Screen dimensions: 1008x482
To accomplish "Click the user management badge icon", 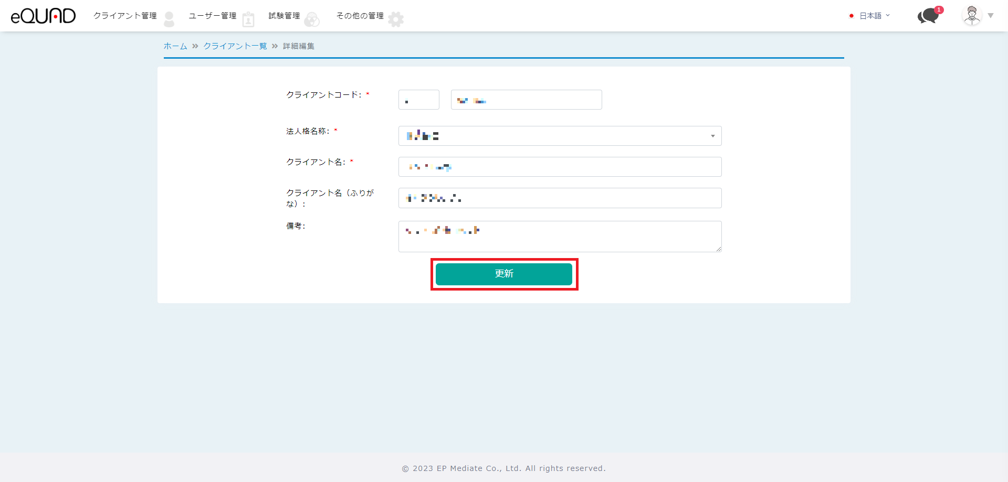I will tap(248, 20).
